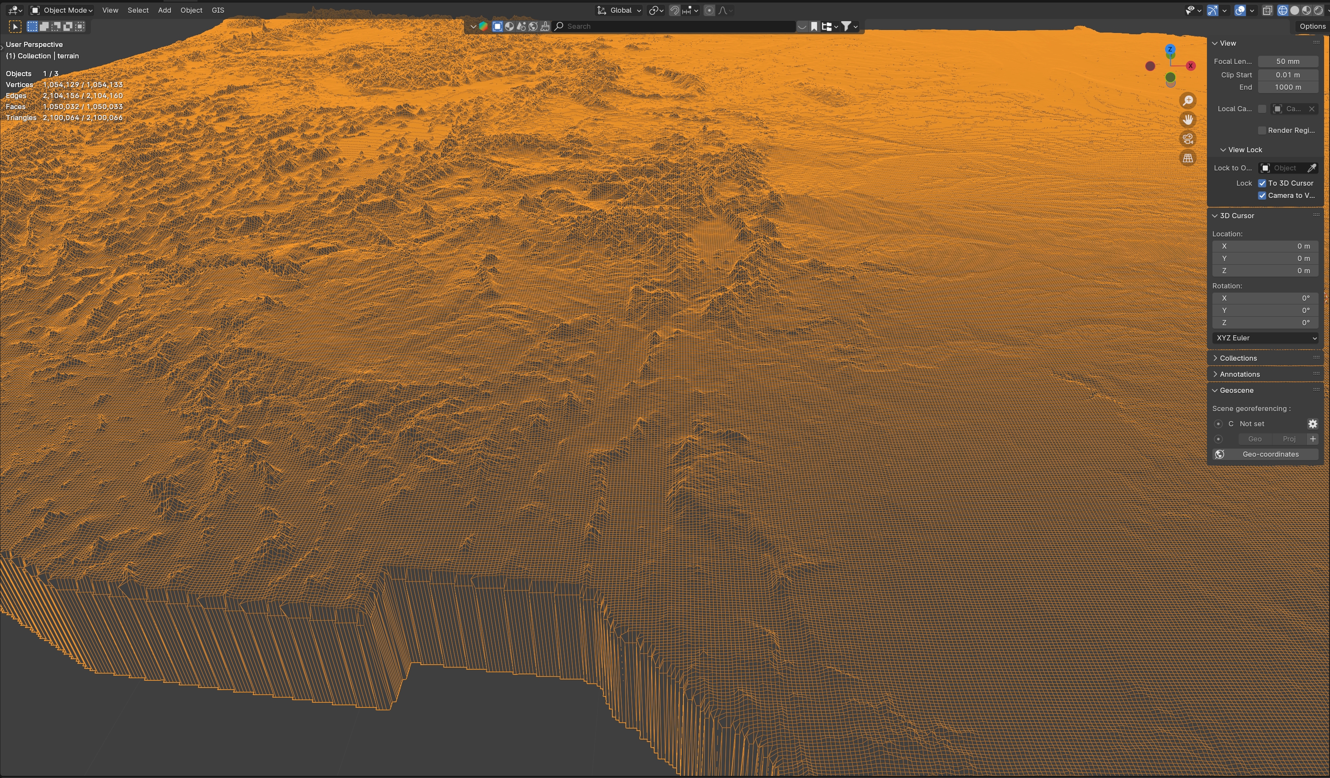Image resolution: width=1330 pixels, height=778 pixels.
Task: Toggle camera view icon
Action: click(1187, 139)
